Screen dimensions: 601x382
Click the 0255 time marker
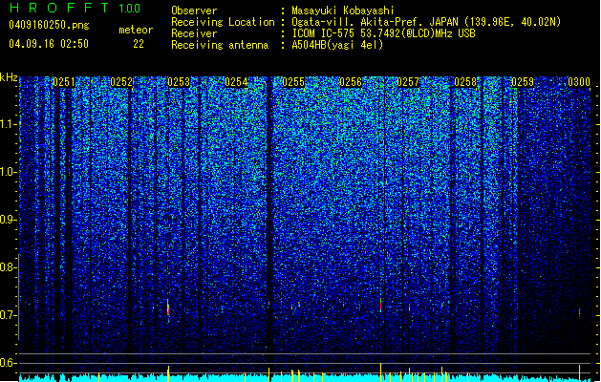coord(293,82)
